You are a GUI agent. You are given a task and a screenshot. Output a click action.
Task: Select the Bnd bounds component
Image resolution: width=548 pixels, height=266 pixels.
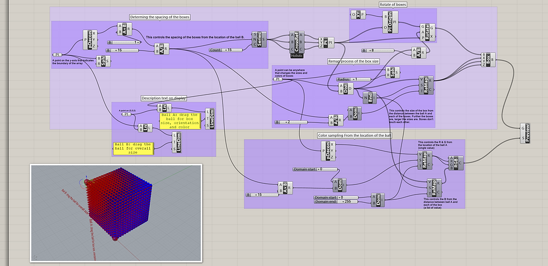tap(370, 98)
